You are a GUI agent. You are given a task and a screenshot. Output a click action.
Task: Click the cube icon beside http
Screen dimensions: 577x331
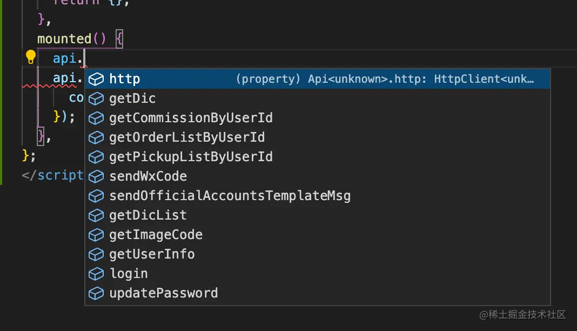tap(96, 79)
